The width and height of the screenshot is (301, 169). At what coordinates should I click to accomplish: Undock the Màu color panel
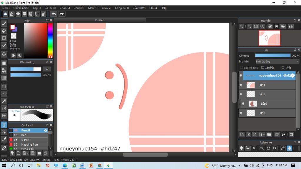(47, 20)
